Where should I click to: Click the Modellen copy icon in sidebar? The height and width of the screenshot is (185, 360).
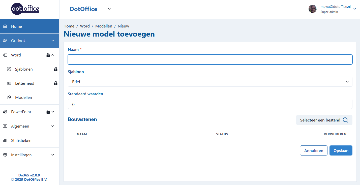click(x=9, y=97)
